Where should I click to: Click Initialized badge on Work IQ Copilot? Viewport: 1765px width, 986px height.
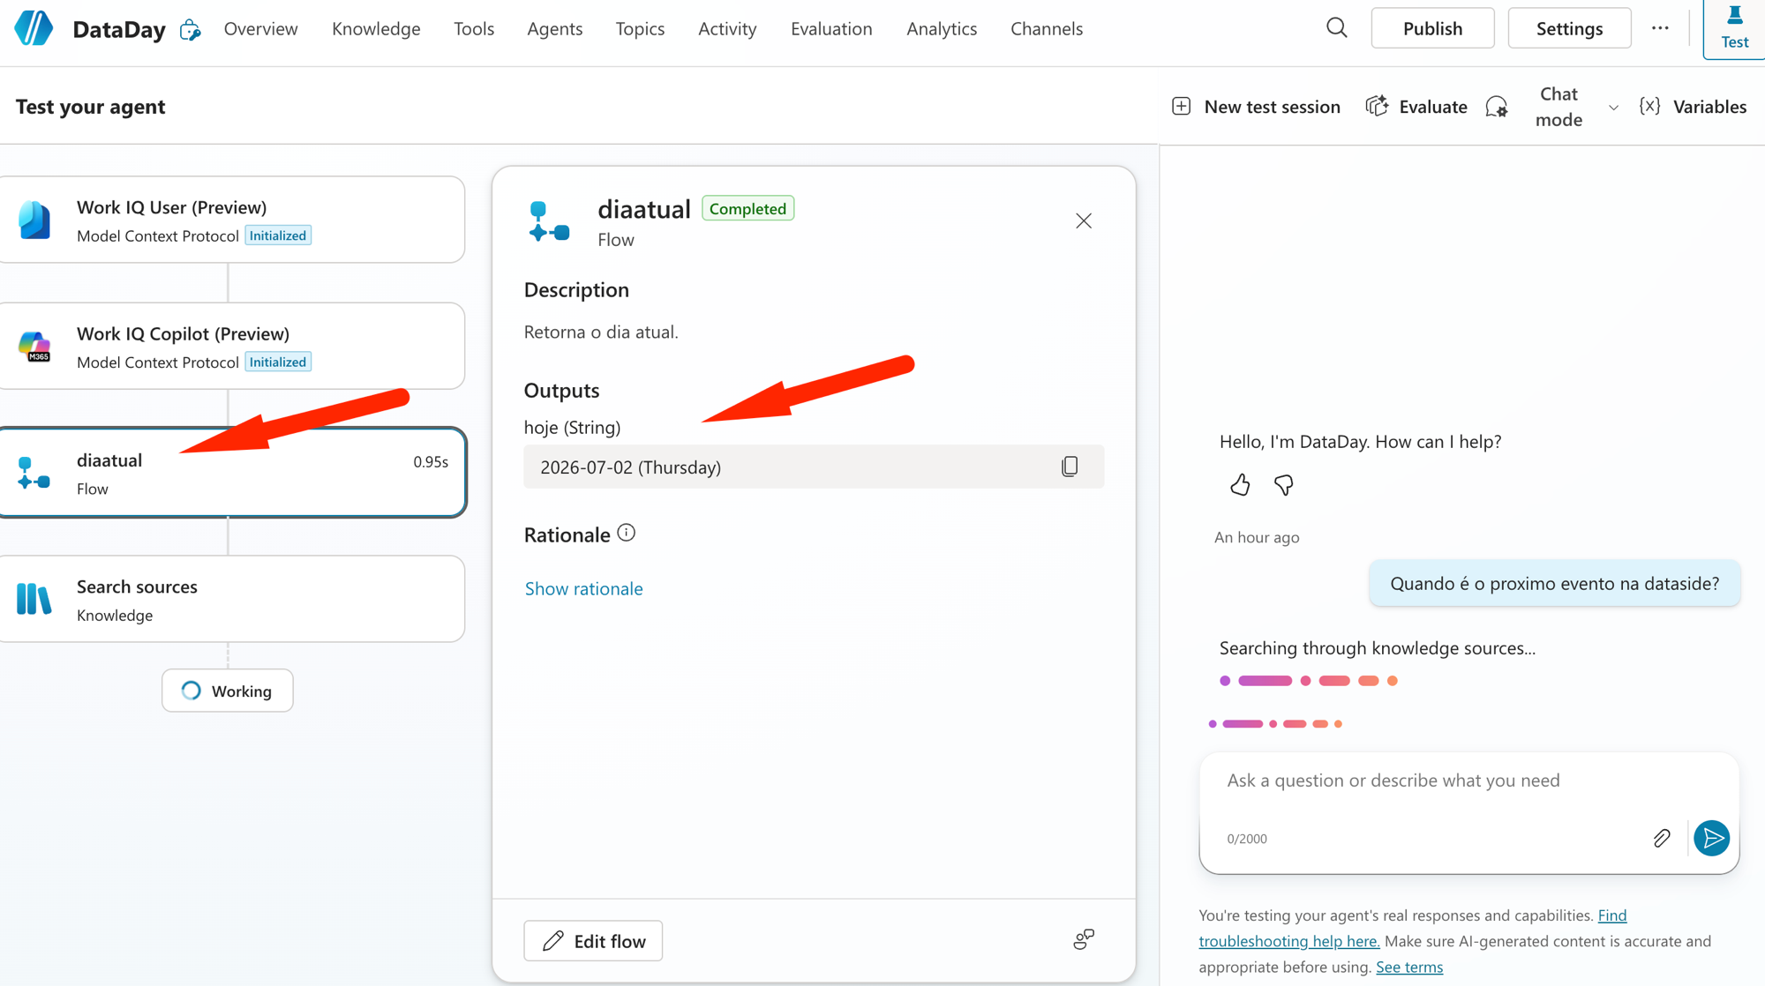click(x=277, y=362)
